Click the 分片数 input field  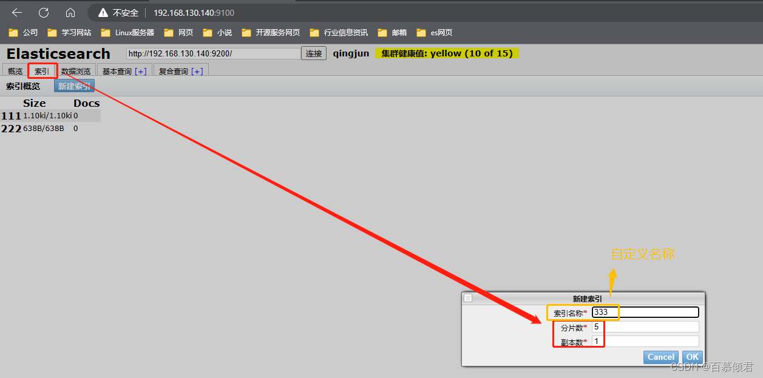tap(645, 327)
